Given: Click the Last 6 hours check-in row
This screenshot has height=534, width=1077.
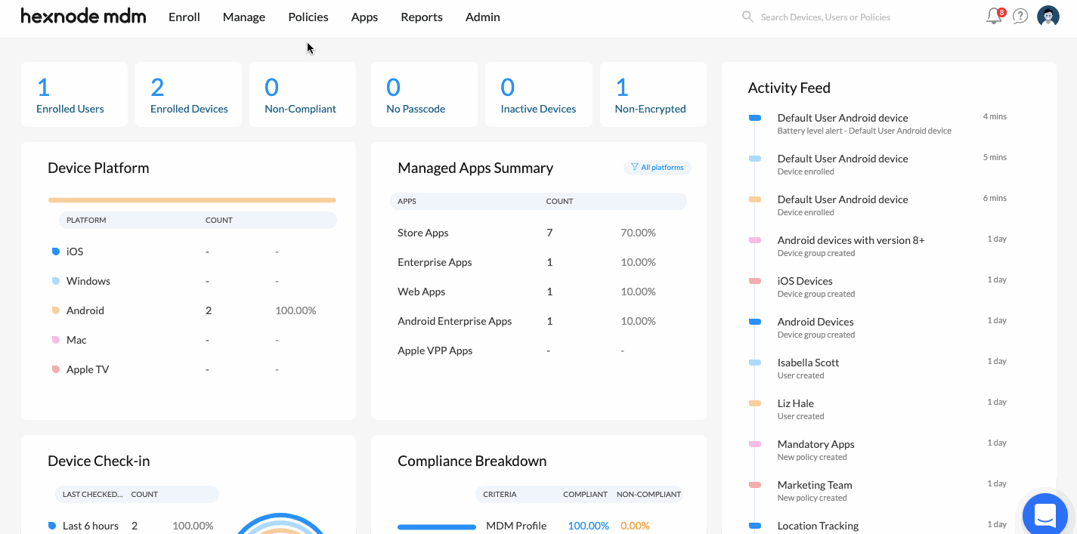Looking at the screenshot, I should click(x=132, y=526).
